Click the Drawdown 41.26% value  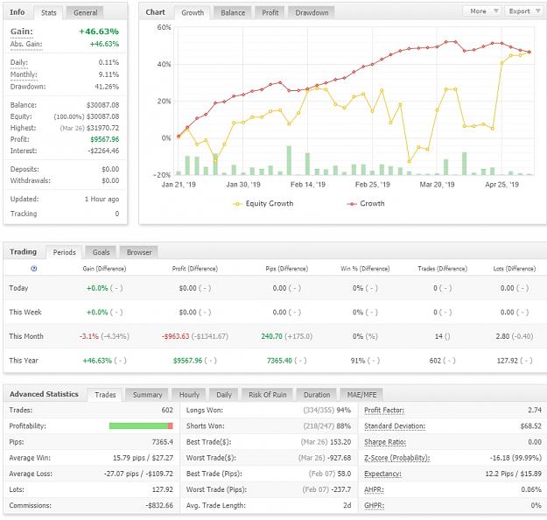click(x=107, y=87)
